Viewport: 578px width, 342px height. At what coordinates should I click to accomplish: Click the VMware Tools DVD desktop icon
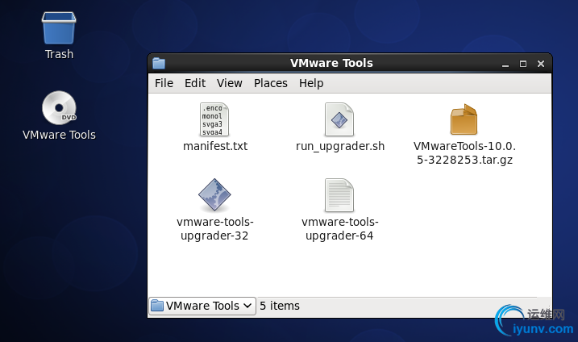click(59, 108)
